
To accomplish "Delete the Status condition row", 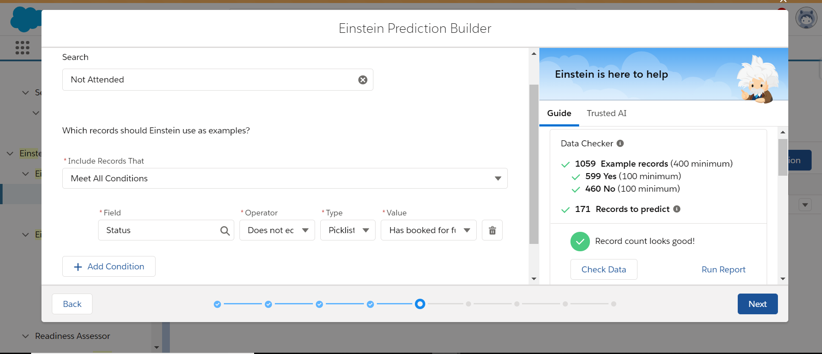I will 492,230.
